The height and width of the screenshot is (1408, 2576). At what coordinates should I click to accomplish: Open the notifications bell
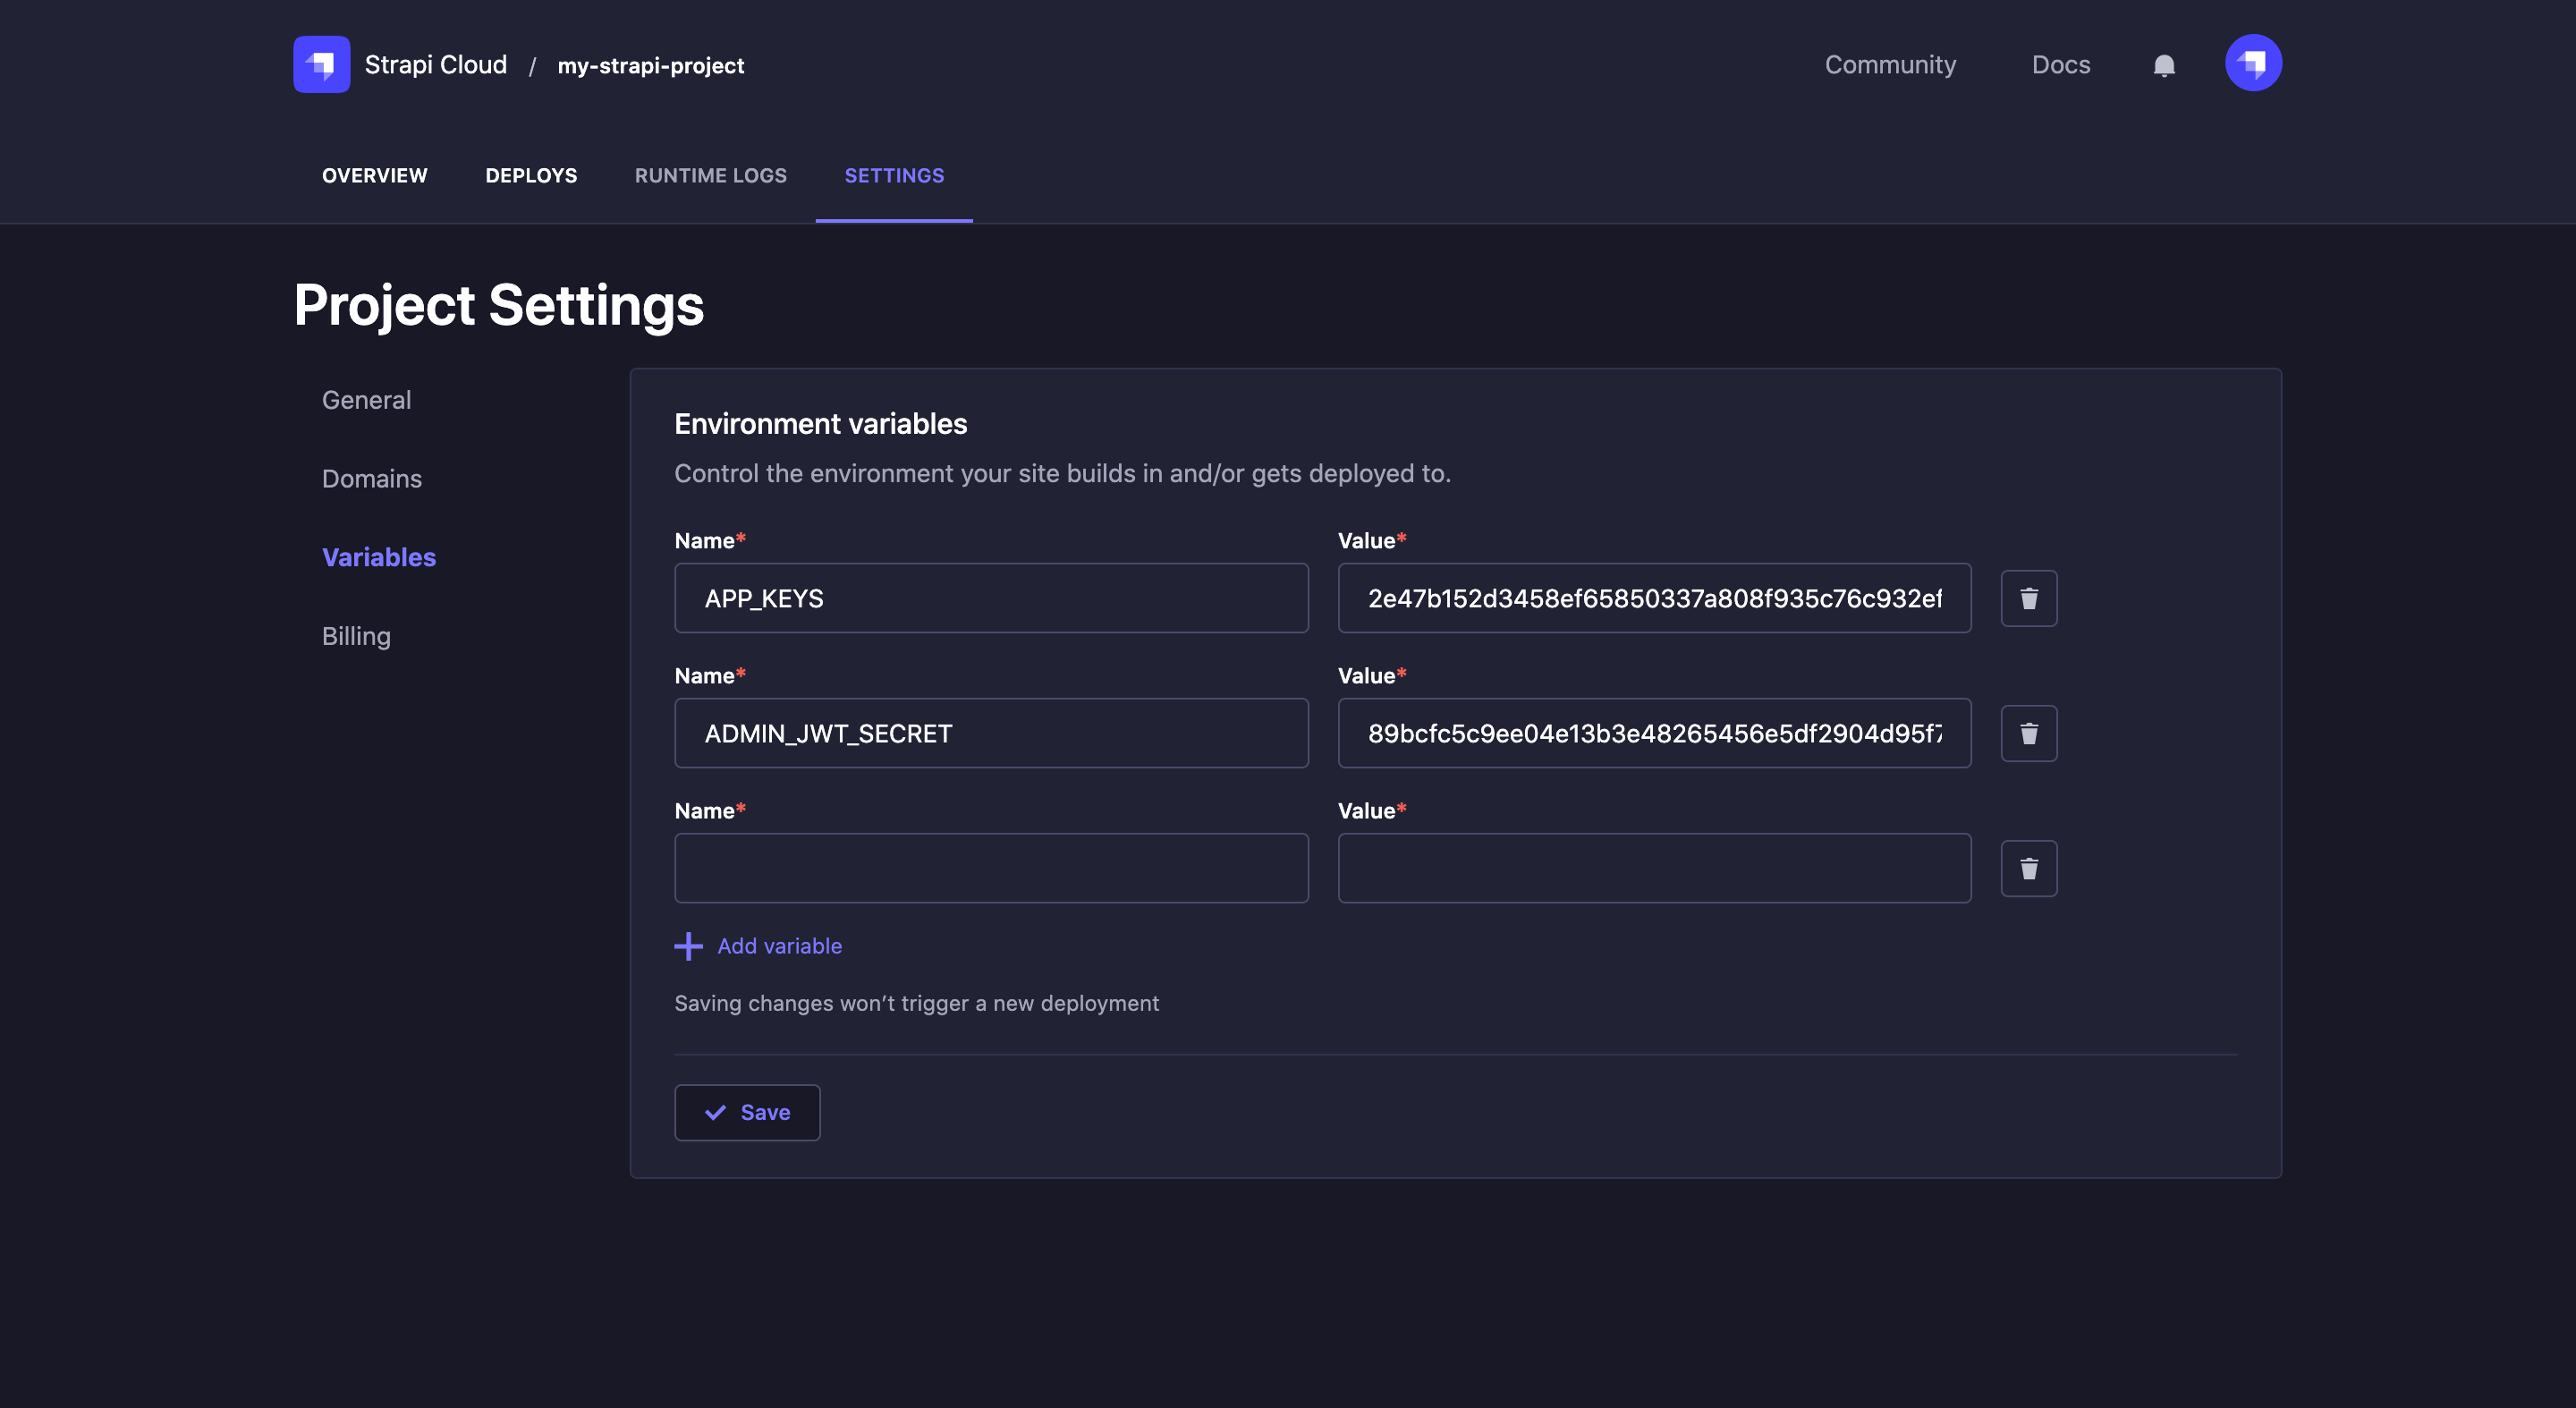(x=2164, y=65)
